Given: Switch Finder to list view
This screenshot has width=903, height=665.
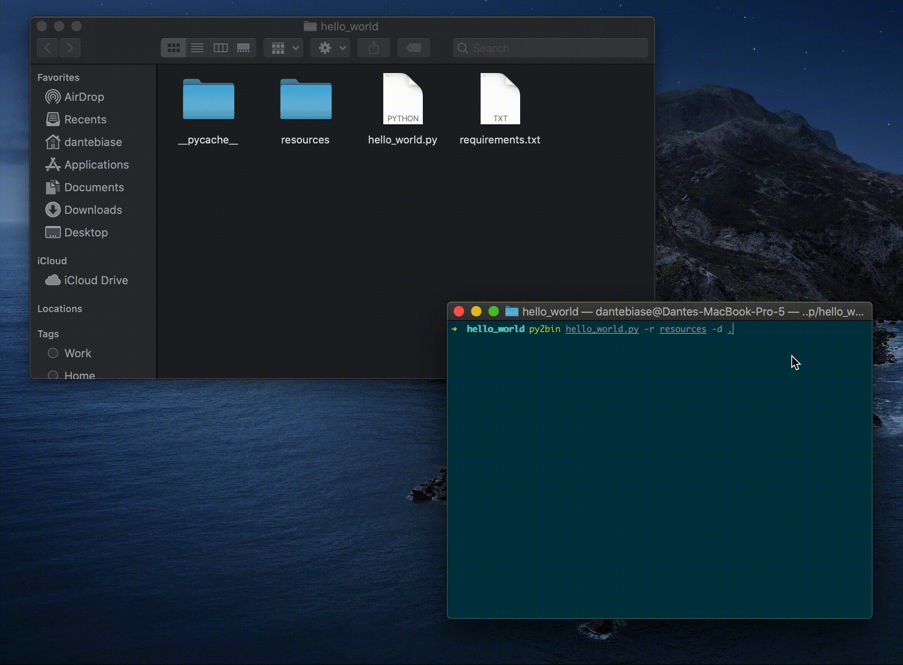Looking at the screenshot, I should [197, 48].
